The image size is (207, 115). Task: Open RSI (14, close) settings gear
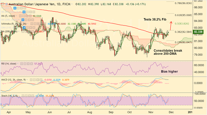pos(25,64)
